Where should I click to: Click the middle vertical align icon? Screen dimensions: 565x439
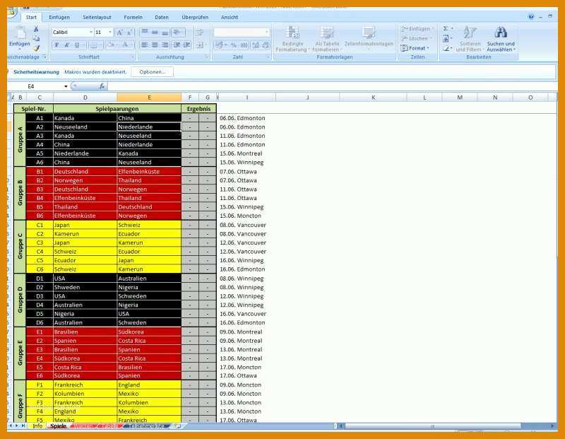155,33
